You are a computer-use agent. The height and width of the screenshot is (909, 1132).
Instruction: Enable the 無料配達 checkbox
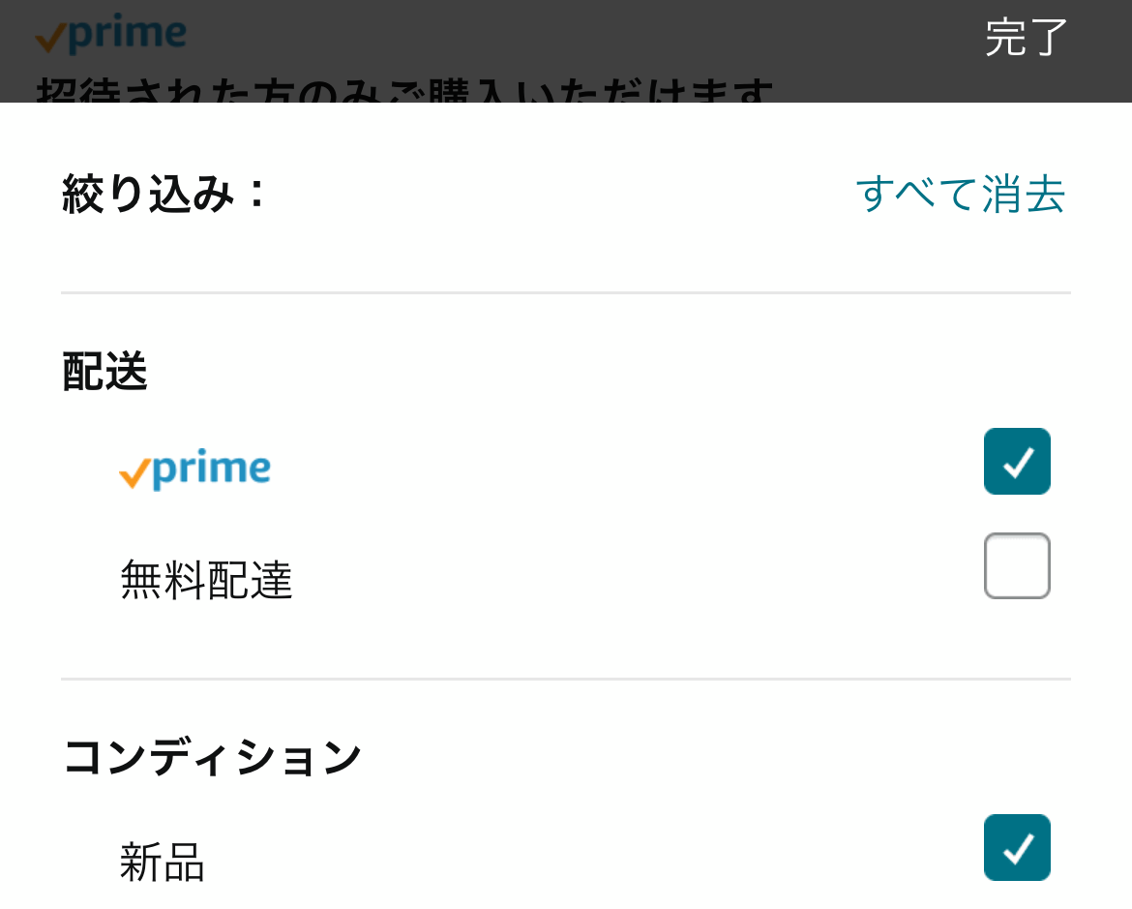click(1017, 566)
